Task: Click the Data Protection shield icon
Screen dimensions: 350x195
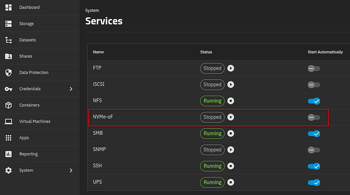Action: [9, 72]
